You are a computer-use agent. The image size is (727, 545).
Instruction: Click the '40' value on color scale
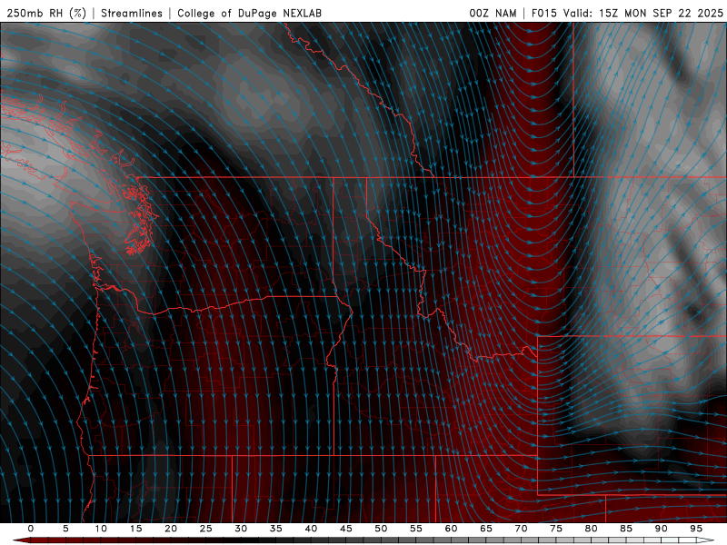tap(311, 529)
